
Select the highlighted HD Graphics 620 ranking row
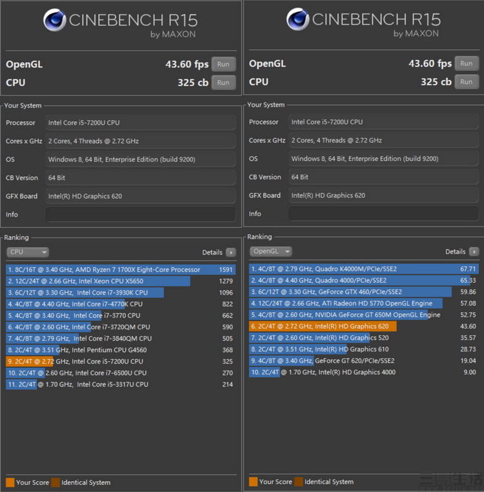coord(364,326)
